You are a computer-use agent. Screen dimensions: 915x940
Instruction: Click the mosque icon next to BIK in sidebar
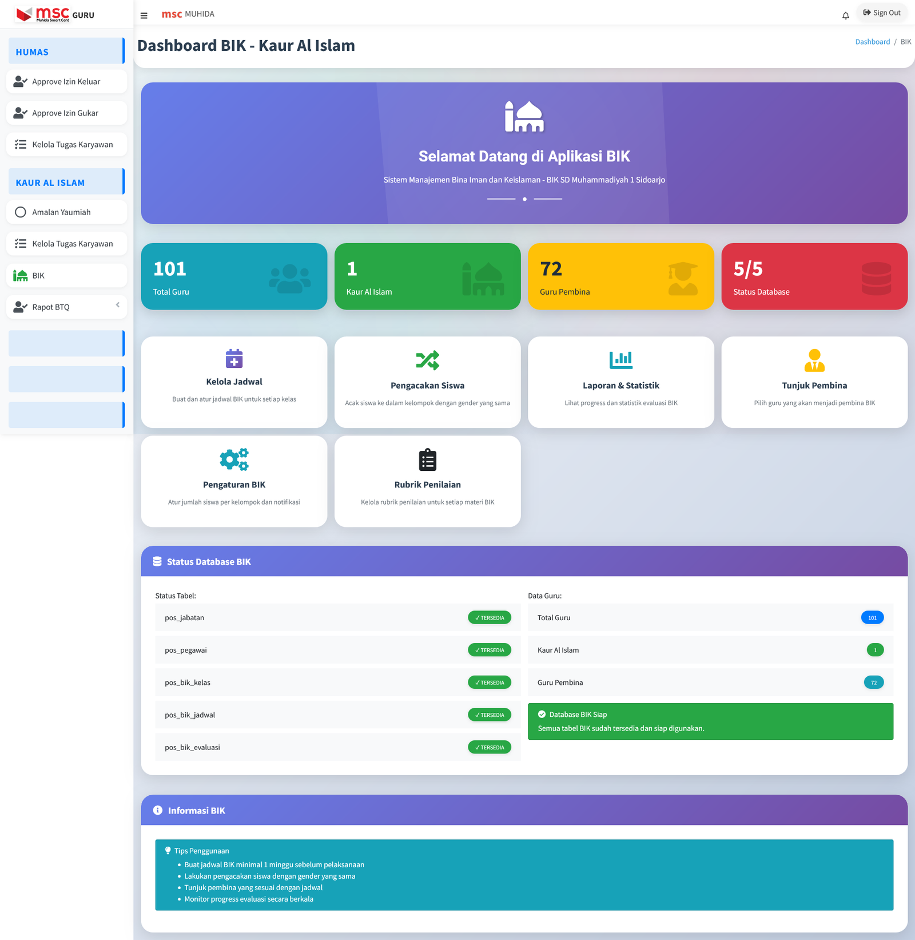click(21, 276)
